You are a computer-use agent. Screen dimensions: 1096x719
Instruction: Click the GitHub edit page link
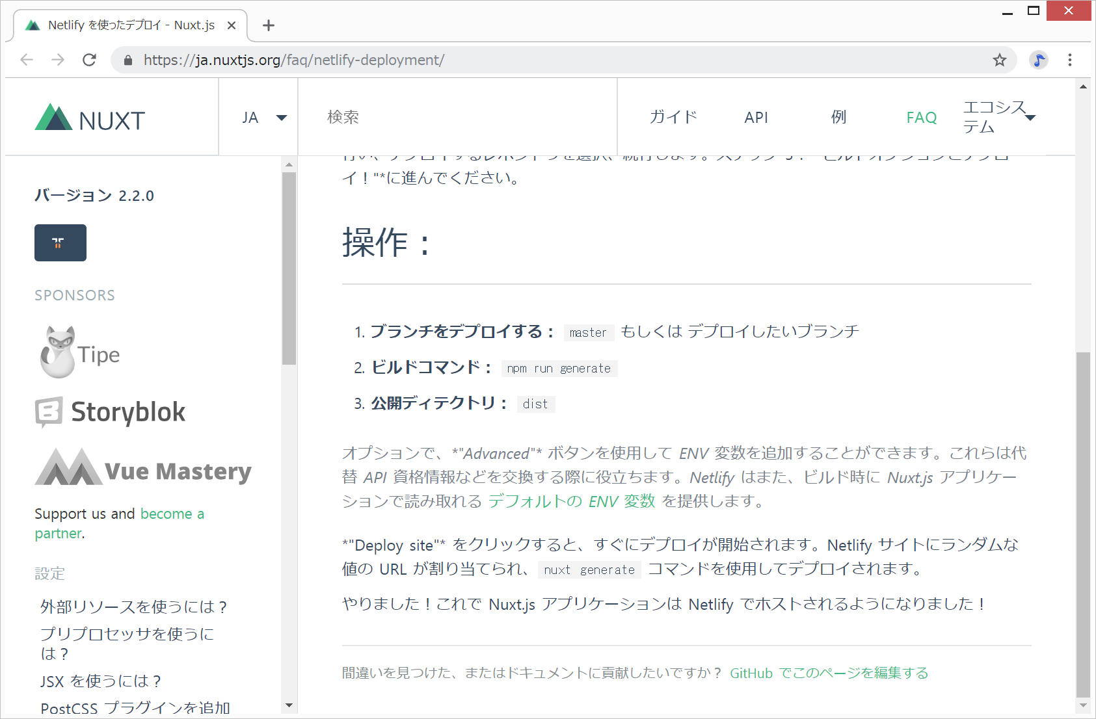[x=829, y=673]
